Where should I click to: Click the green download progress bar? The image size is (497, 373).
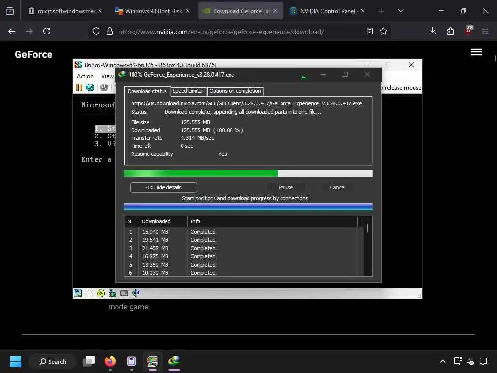pos(248,173)
